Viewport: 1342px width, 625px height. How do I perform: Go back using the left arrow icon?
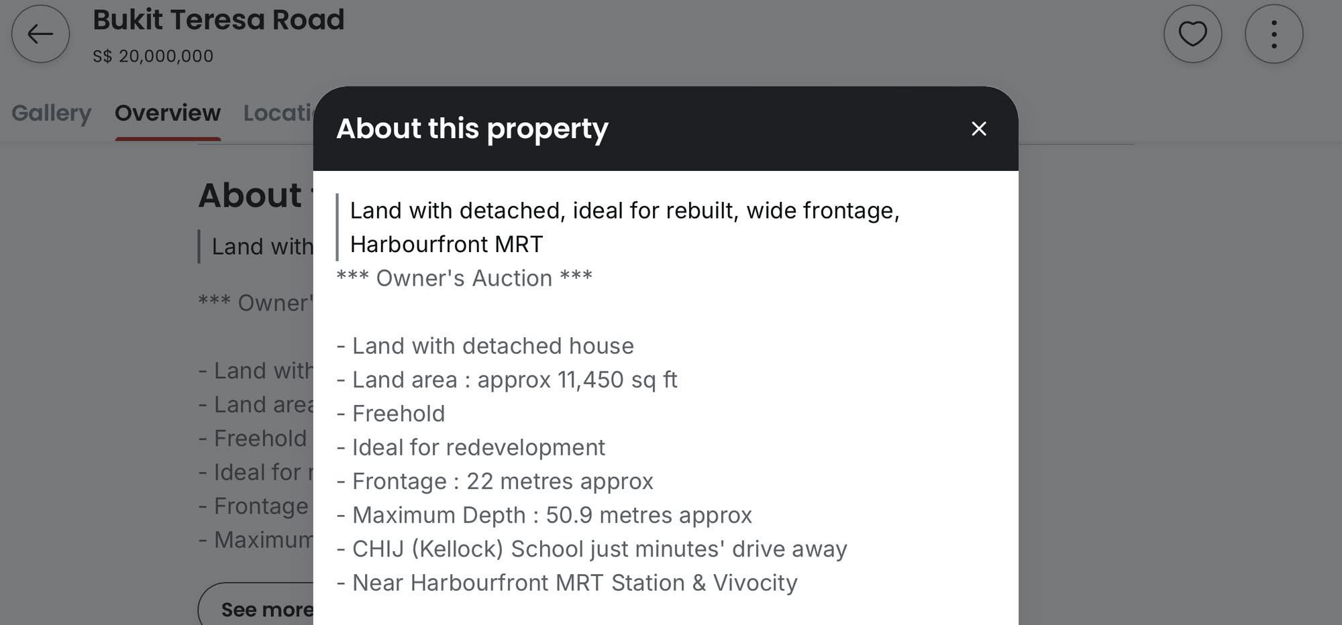pos(40,34)
